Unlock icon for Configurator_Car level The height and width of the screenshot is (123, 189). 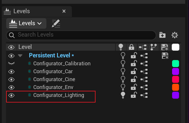pyautogui.click(x=134, y=71)
